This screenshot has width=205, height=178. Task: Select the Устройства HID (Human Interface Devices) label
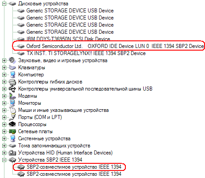(65, 153)
